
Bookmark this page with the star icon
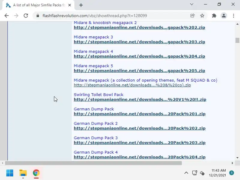tap(202, 16)
